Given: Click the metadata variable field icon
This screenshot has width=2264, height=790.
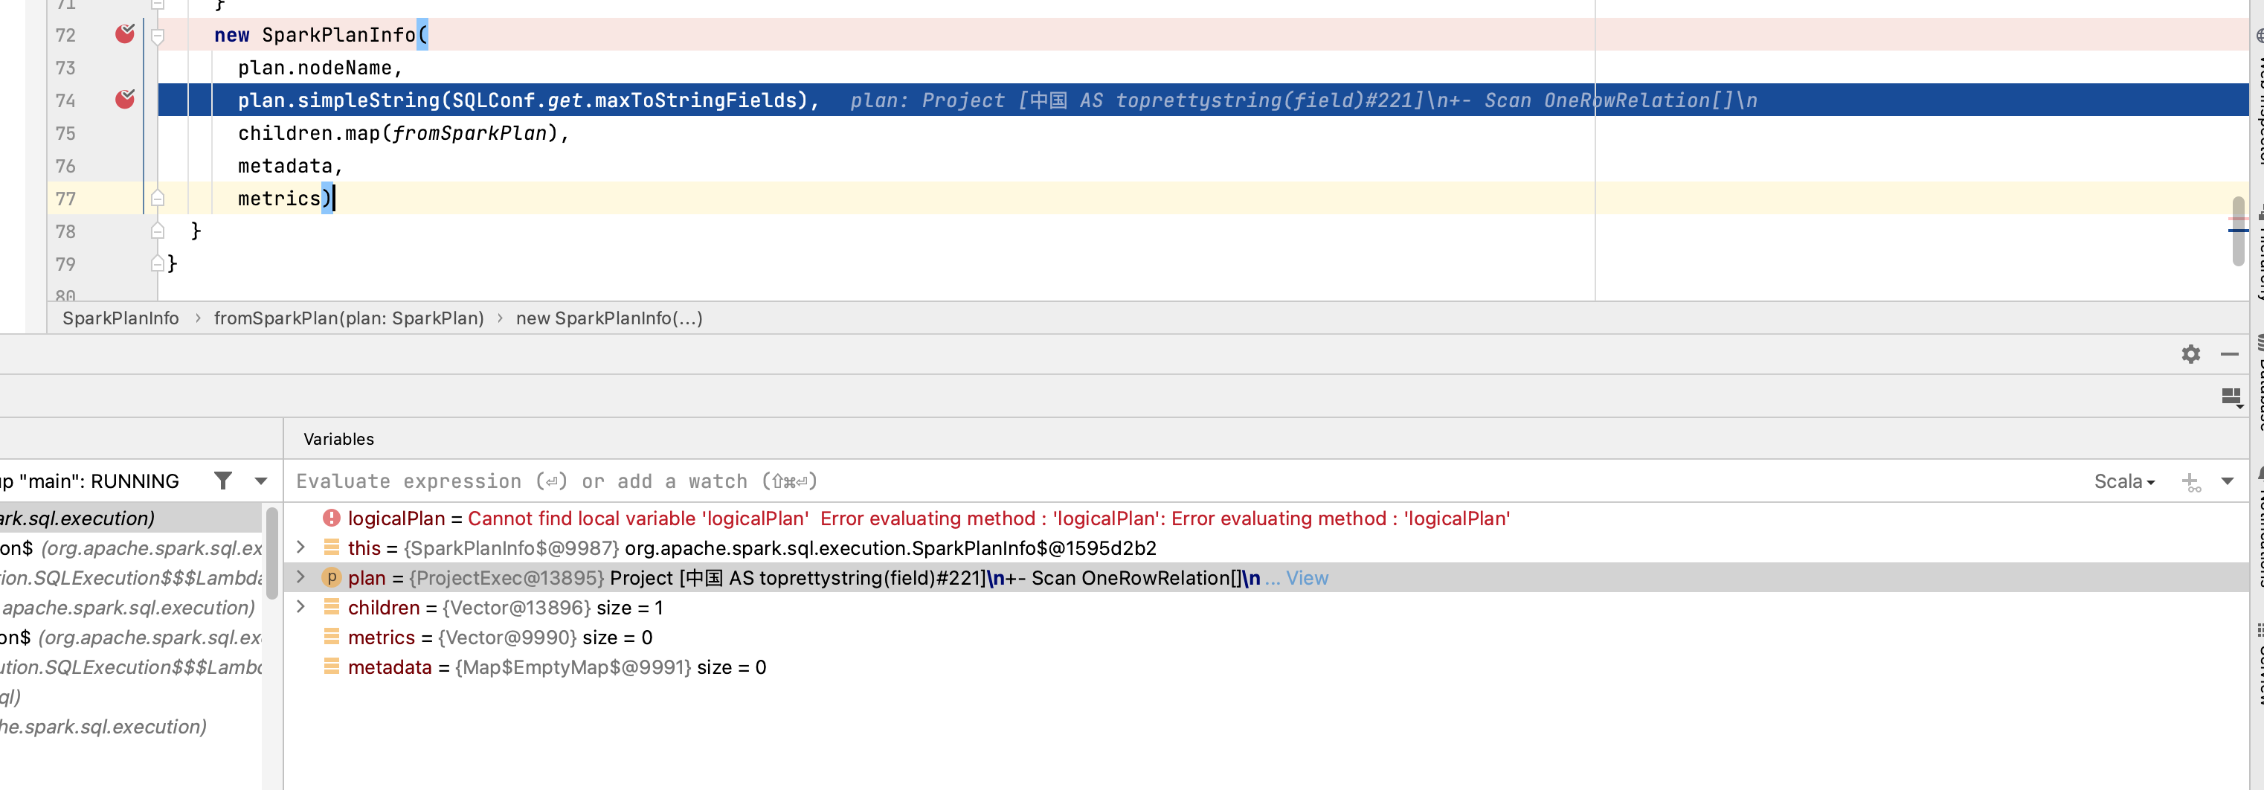Looking at the screenshot, I should click(331, 667).
